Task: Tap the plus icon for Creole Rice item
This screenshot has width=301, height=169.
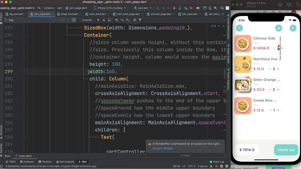Action: coord(278,110)
